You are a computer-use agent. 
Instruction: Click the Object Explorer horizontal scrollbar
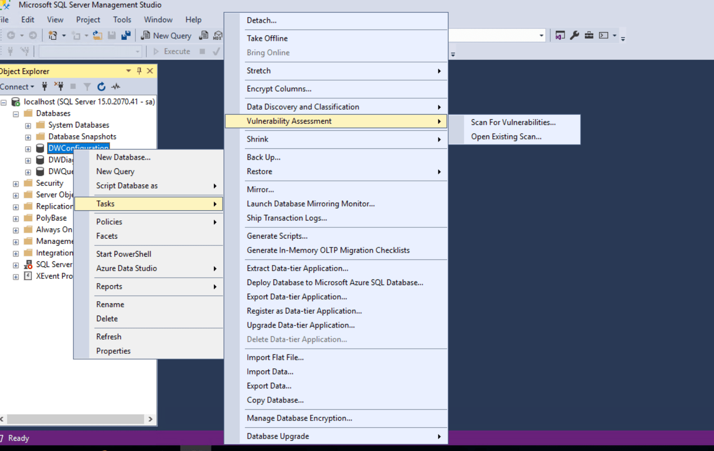coord(75,419)
